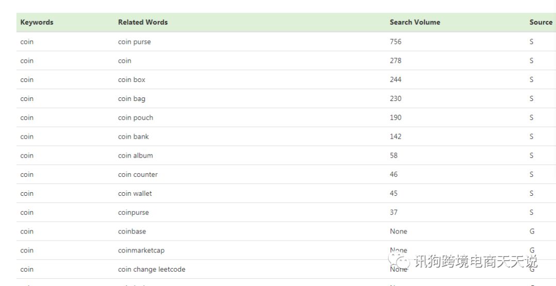This screenshot has width=556, height=286.
Task: Select the "coin box" related word
Action: point(131,80)
